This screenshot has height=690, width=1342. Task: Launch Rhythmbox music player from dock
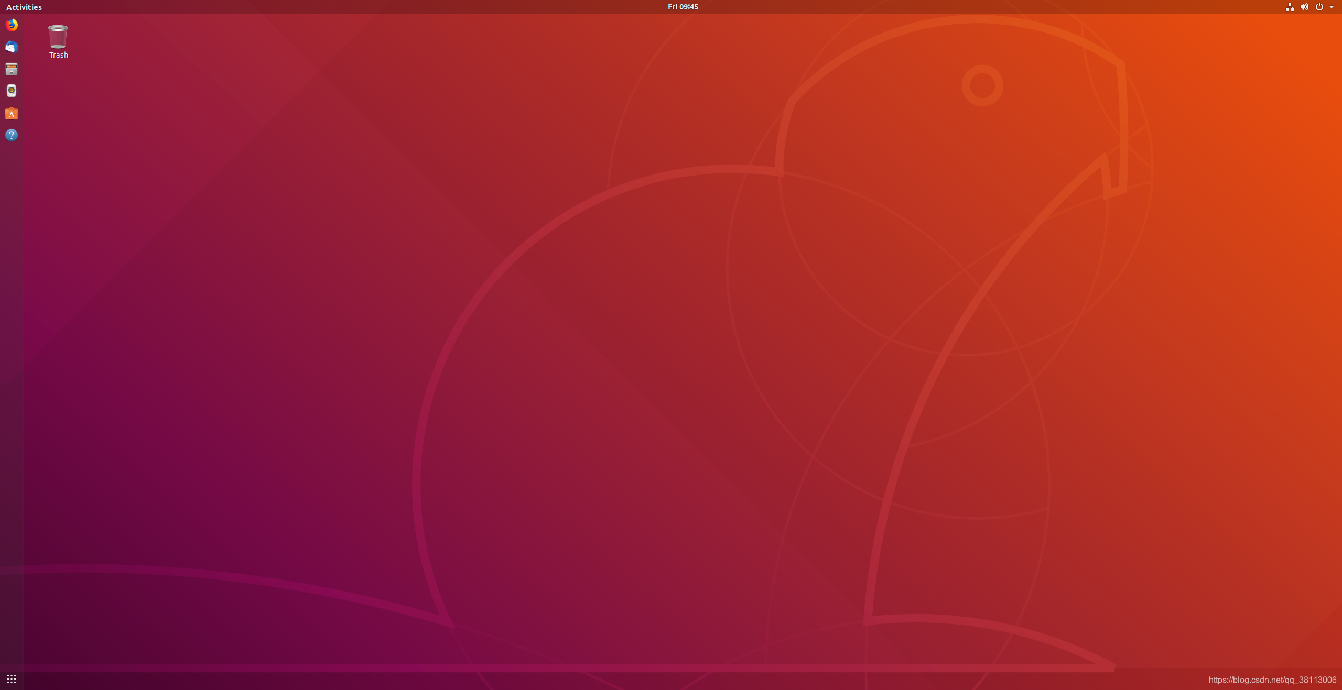[12, 91]
